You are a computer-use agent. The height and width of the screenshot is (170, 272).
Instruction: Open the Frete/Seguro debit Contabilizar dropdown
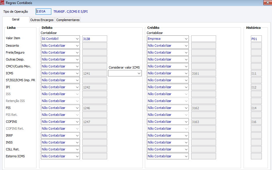[60, 52]
